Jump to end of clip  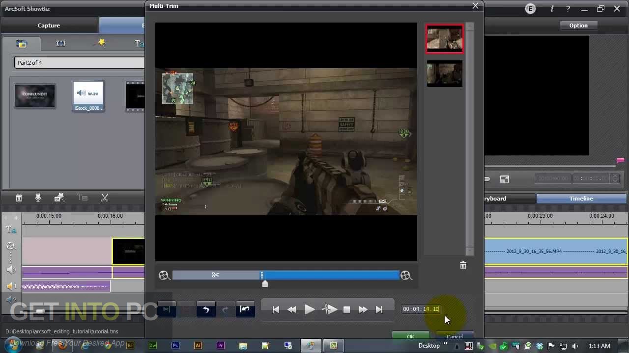pyautogui.click(x=379, y=309)
